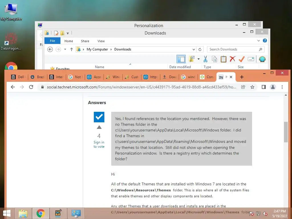Sort by Type column in Downloads

(x=208, y=67)
